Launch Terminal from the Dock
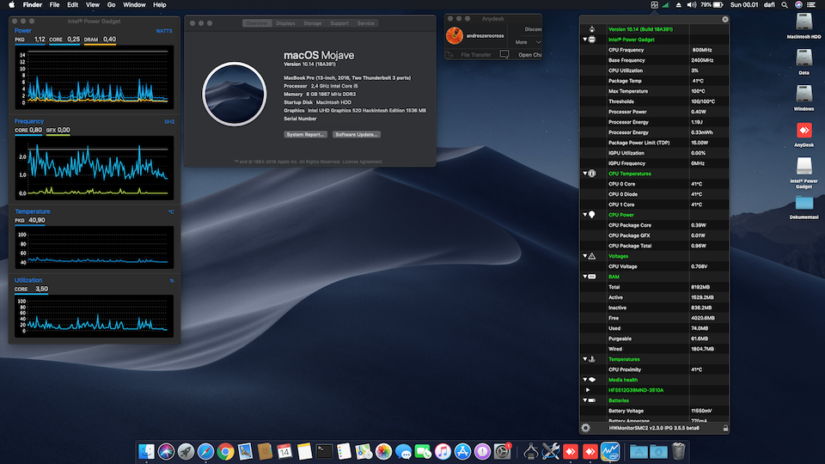The width and height of the screenshot is (825, 464). [324, 451]
